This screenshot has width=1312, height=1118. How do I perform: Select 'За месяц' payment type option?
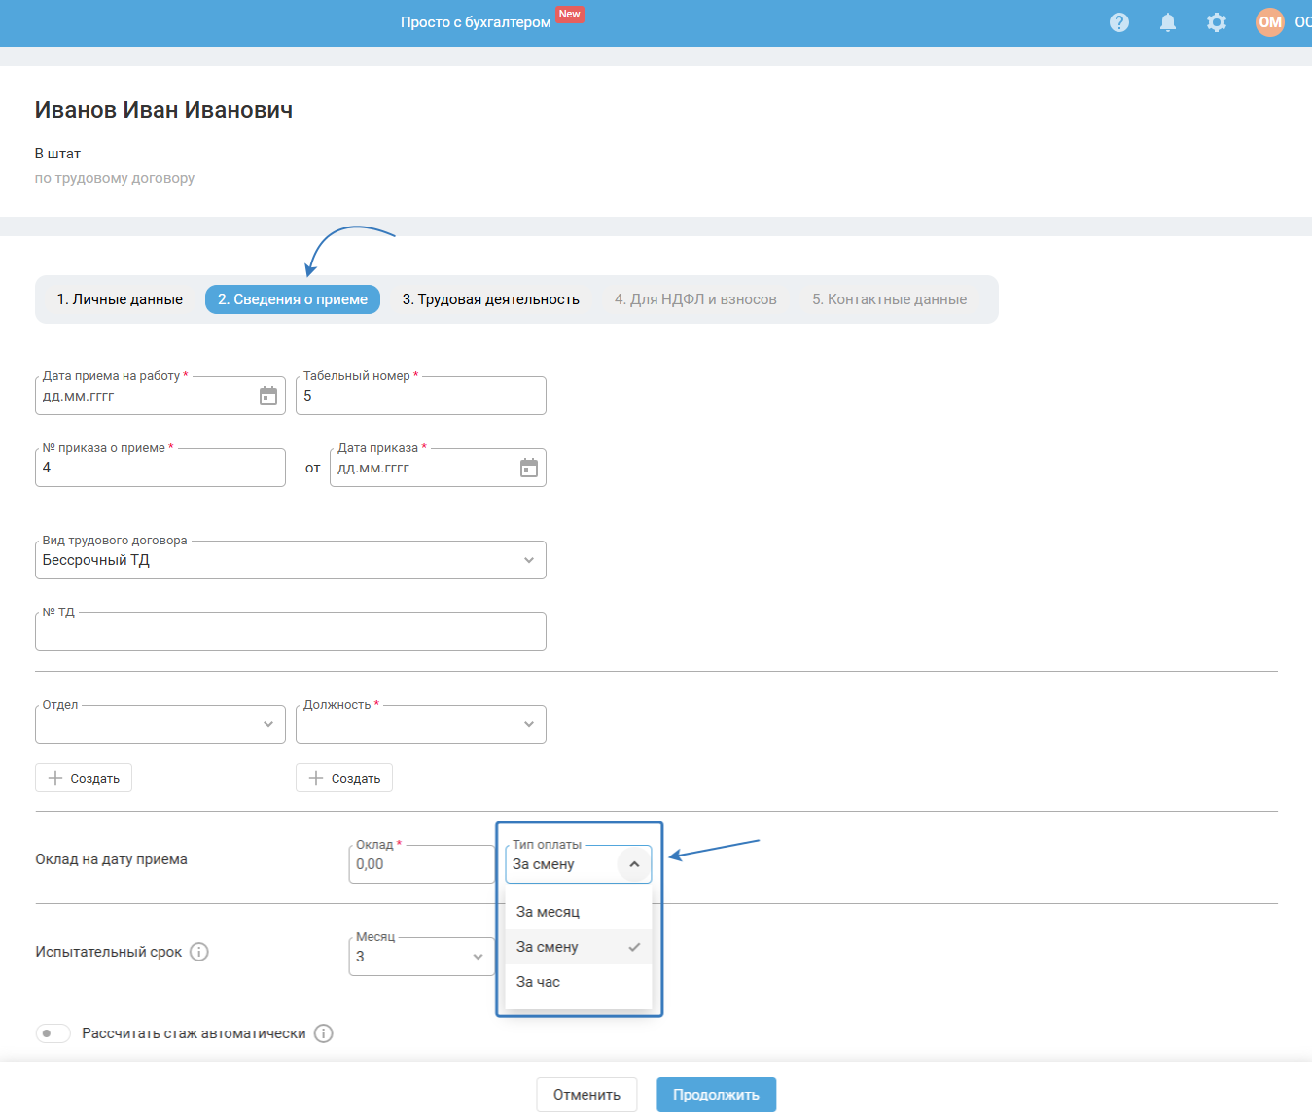[x=549, y=912]
